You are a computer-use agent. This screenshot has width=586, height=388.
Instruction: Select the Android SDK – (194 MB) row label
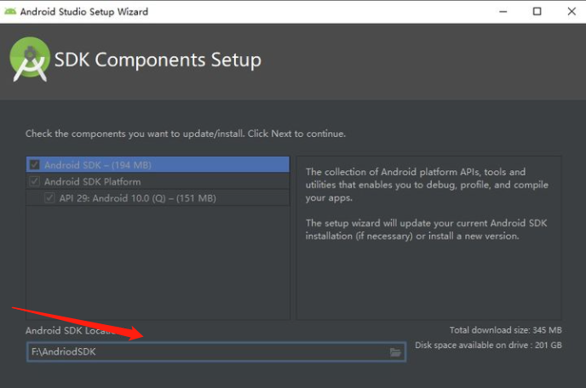click(97, 165)
